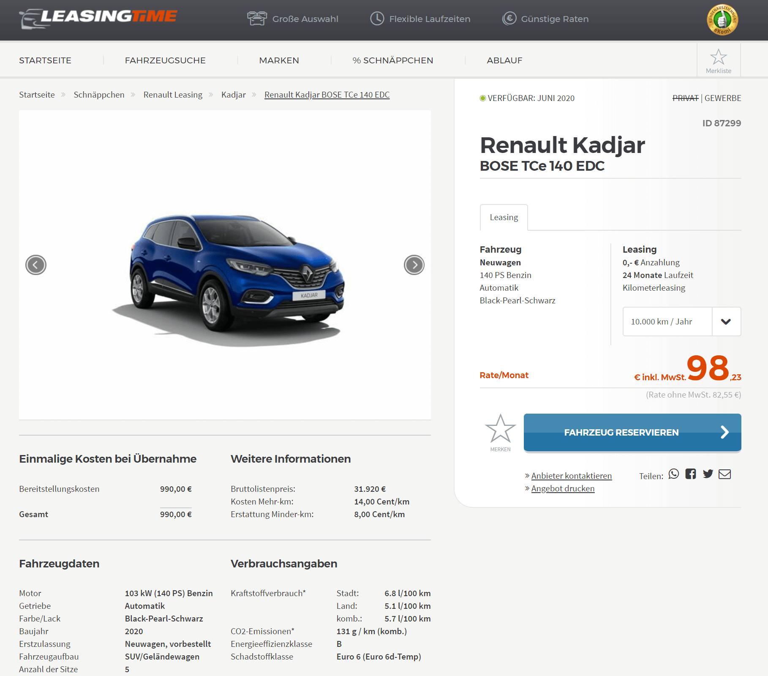Click Startseite breadcrumb link
The width and height of the screenshot is (768, 676).
(x=37, y=95)
